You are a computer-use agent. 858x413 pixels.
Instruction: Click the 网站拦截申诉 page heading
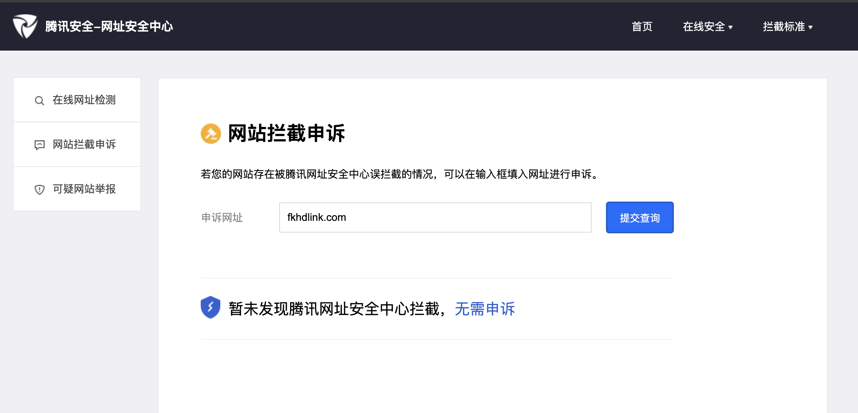point(286,133)
